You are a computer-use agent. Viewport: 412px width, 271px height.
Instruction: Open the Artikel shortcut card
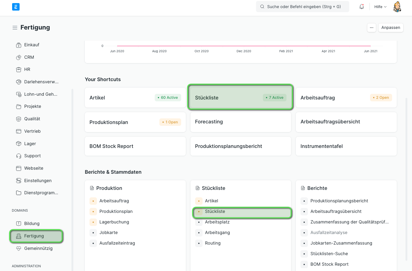click(x=135, y=98)
